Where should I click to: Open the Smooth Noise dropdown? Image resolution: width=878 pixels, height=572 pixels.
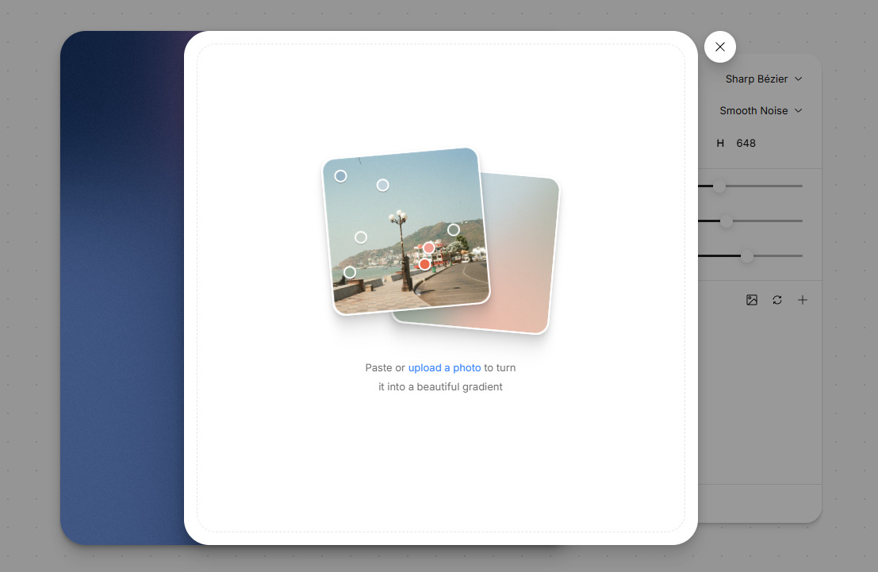coord(761,111)
